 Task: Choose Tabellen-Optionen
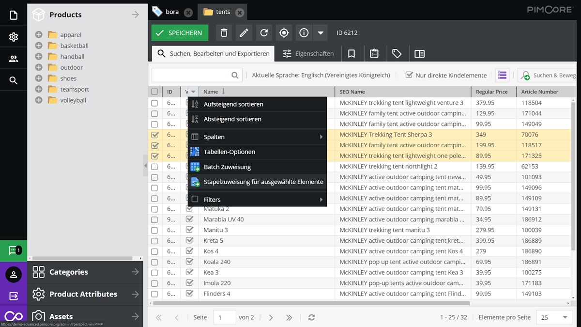tap(257, 152)
